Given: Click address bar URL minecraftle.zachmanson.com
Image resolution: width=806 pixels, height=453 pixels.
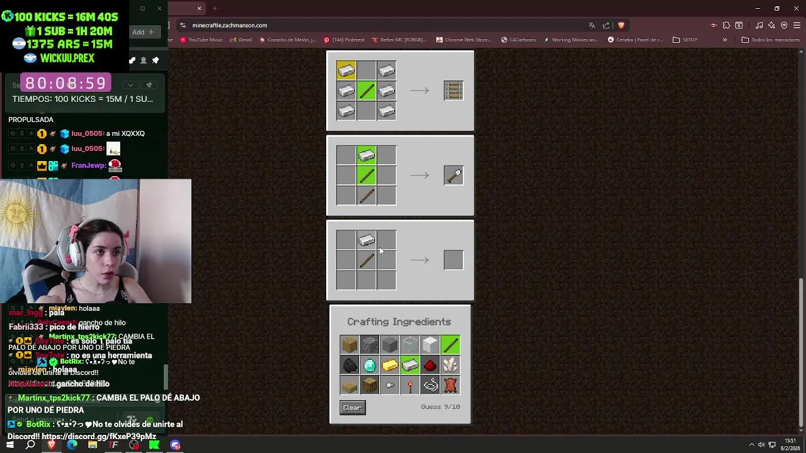Looking at the screenshot, I should click(x=229, y=25).
